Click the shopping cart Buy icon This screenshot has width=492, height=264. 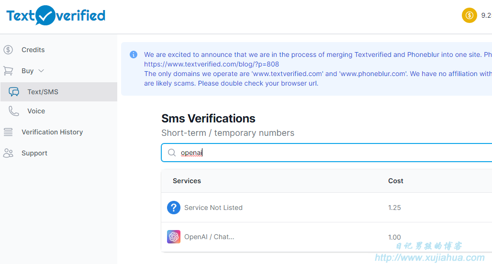(x=8, y=71)
